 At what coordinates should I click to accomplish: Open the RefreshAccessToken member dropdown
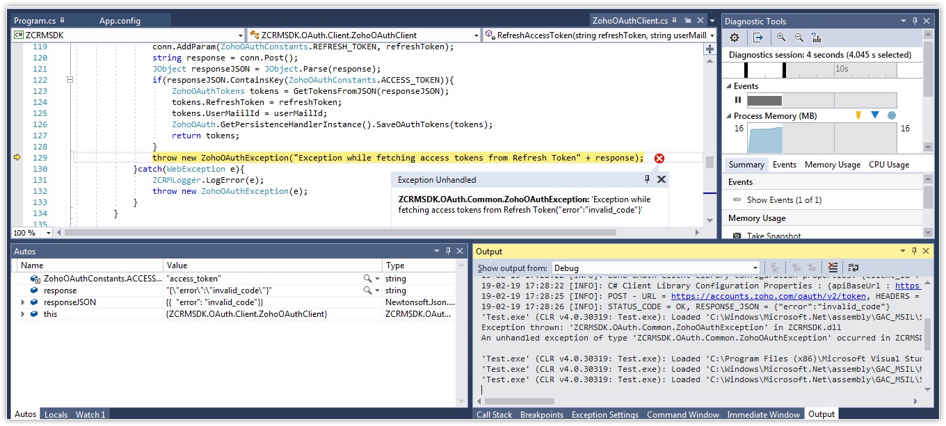point(712,35)
